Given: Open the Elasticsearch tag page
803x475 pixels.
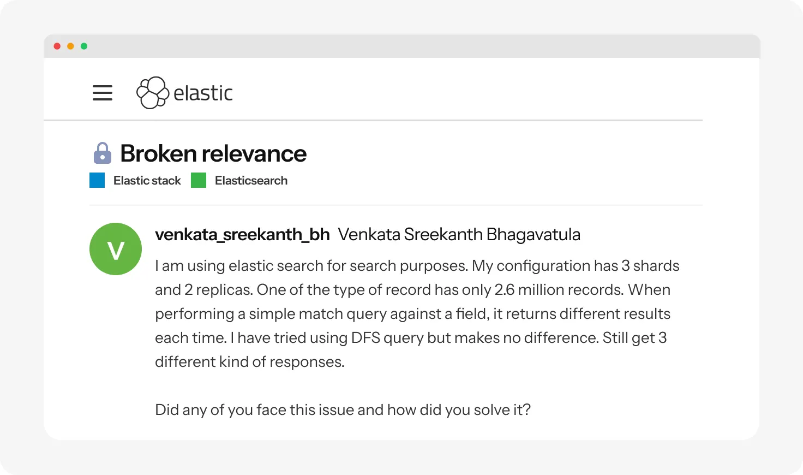Looking at the screenshot, I should tap(251, 180).
